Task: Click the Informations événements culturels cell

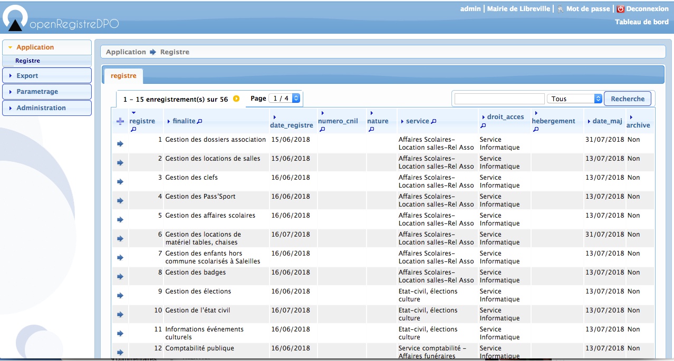Action: tap(205, 333)
